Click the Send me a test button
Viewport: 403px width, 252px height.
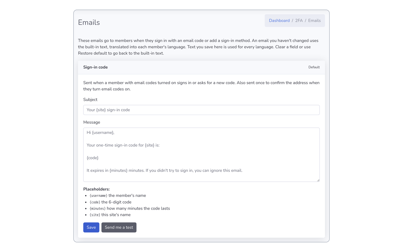119,227
